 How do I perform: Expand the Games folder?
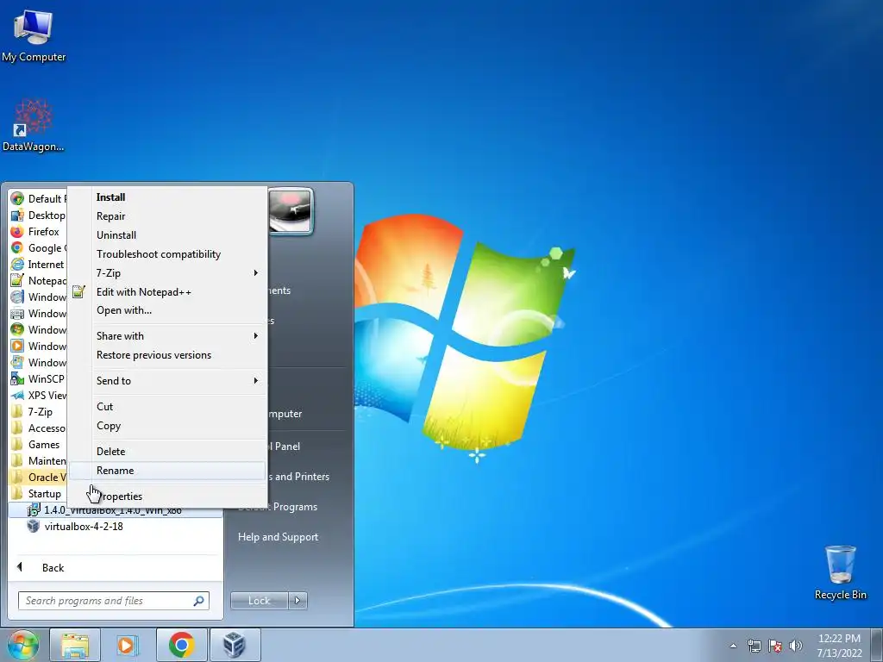pos(38,444)
